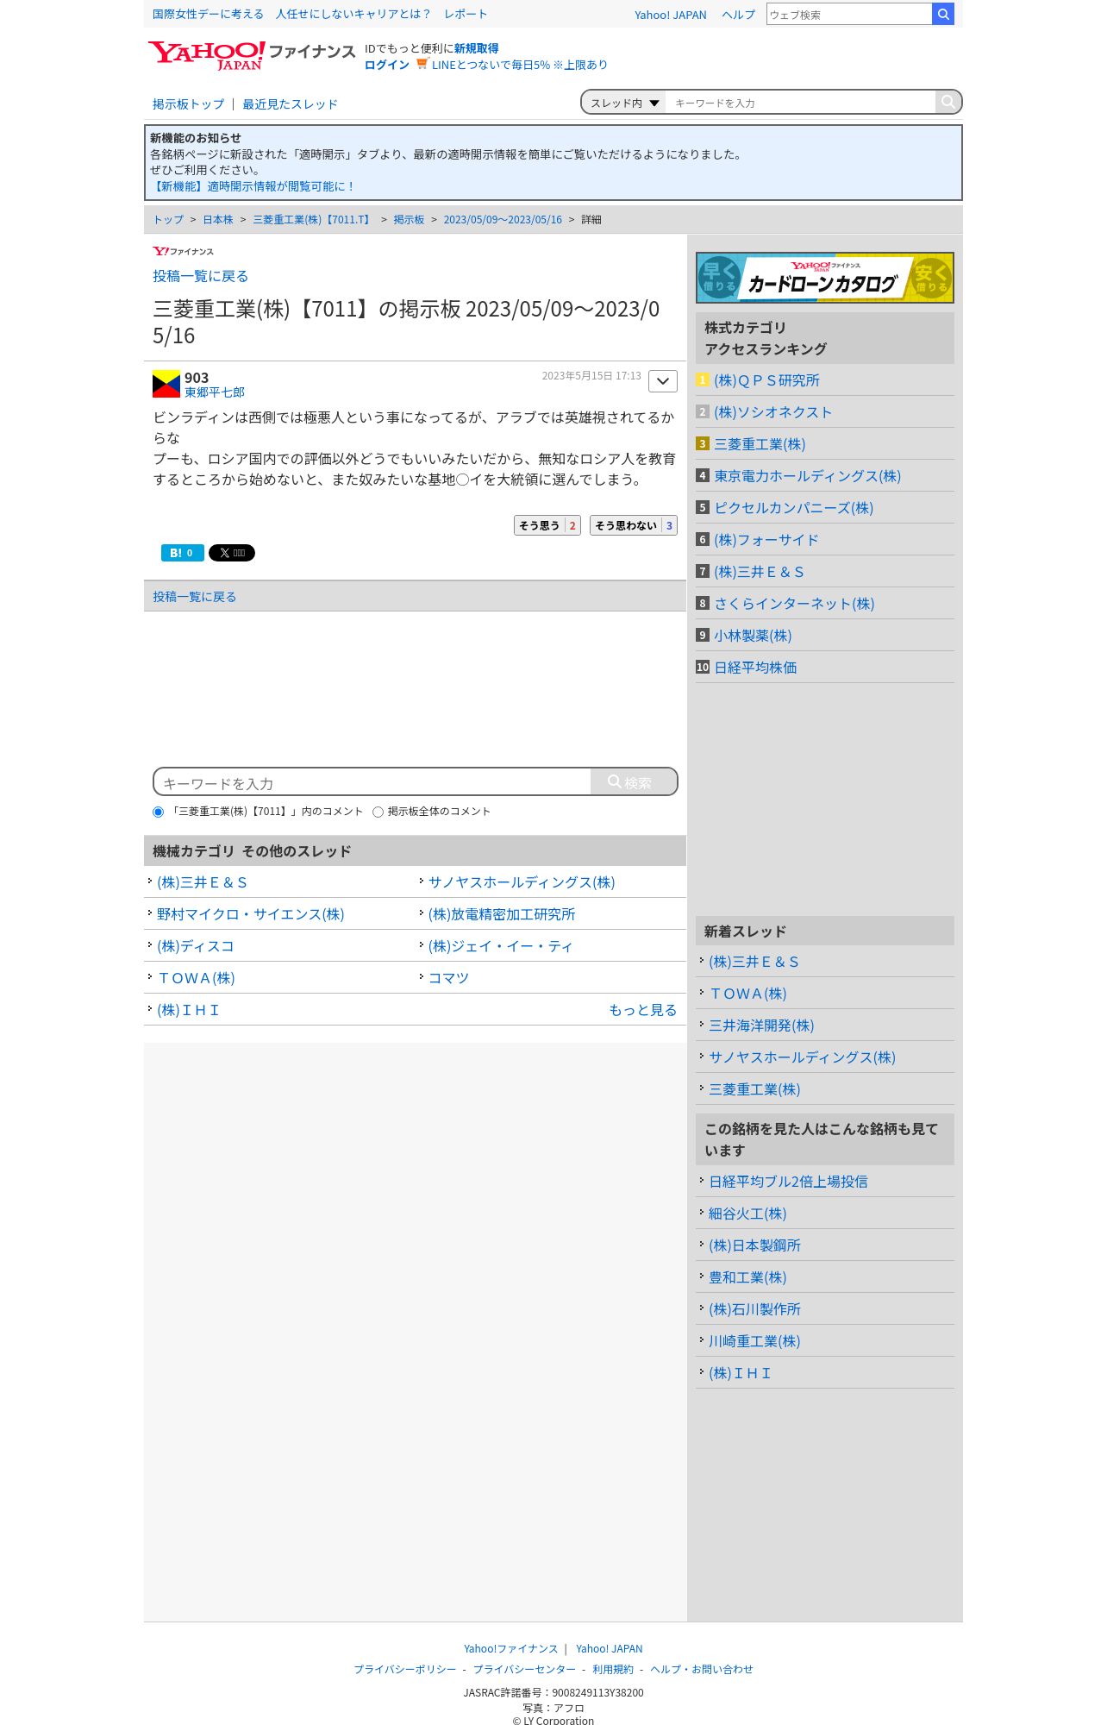Open (株)ディスコ thread
The height and width of the screenshot is (1725, 1107).
(x=196, y=946)
